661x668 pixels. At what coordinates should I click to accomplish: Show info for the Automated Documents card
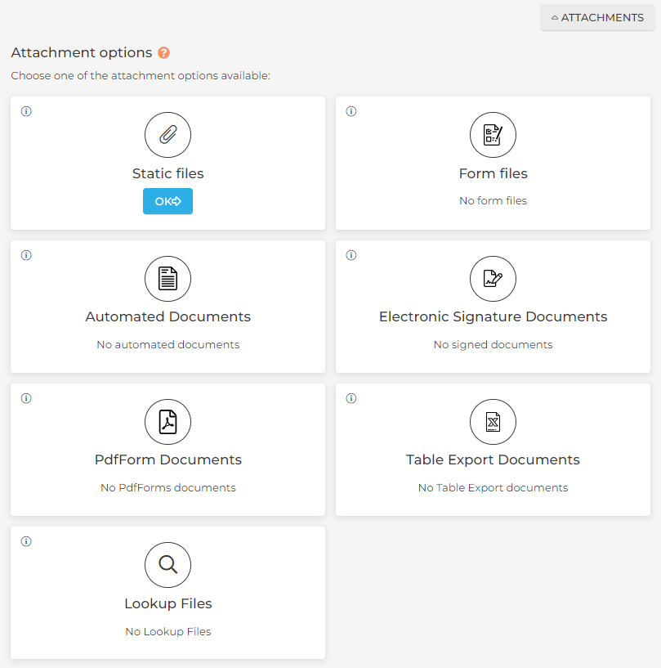click(26, 255)
